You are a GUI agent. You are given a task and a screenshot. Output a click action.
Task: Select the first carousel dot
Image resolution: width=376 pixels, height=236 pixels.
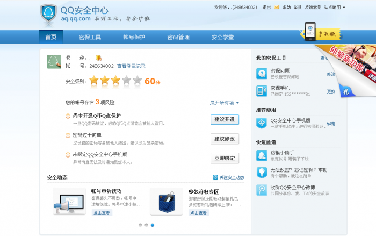click(140, 225)
